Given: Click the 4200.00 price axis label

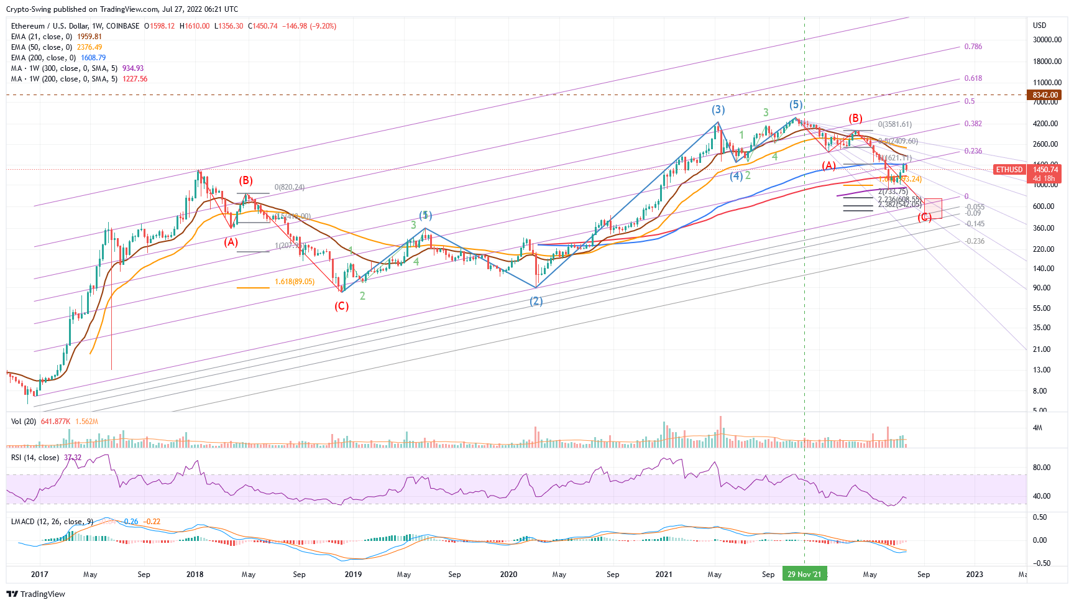Looking at the screenshot, I should pos(1045,124).
